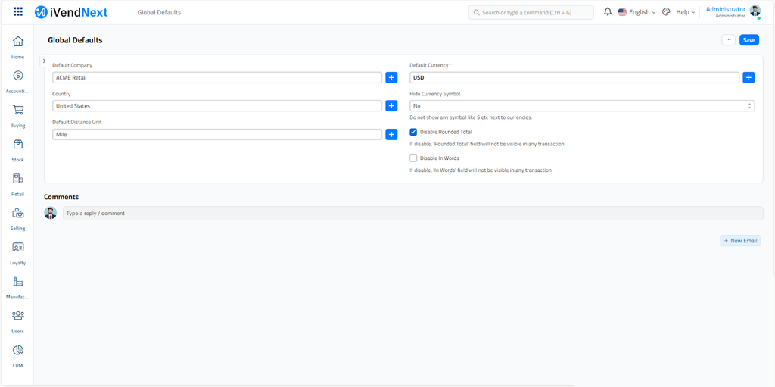
Task: Expand the sidebar chevron beside form
Action: pyautogui.click(x=45, y=61)
